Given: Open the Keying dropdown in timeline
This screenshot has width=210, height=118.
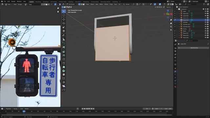Looking at the screenshot, I should [x=16, y=109].
